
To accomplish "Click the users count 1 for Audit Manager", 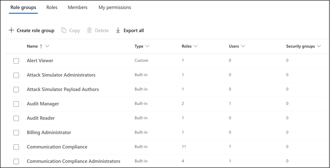I will coord(230,104).
